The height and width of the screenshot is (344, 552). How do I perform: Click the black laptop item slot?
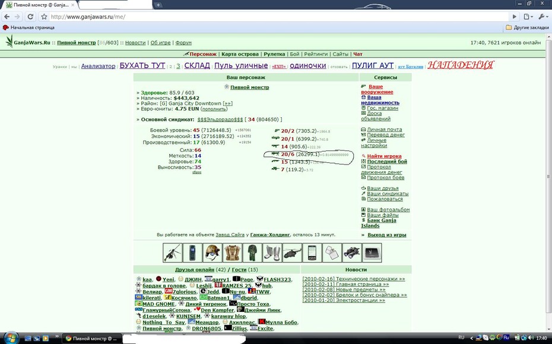(372, 252)
